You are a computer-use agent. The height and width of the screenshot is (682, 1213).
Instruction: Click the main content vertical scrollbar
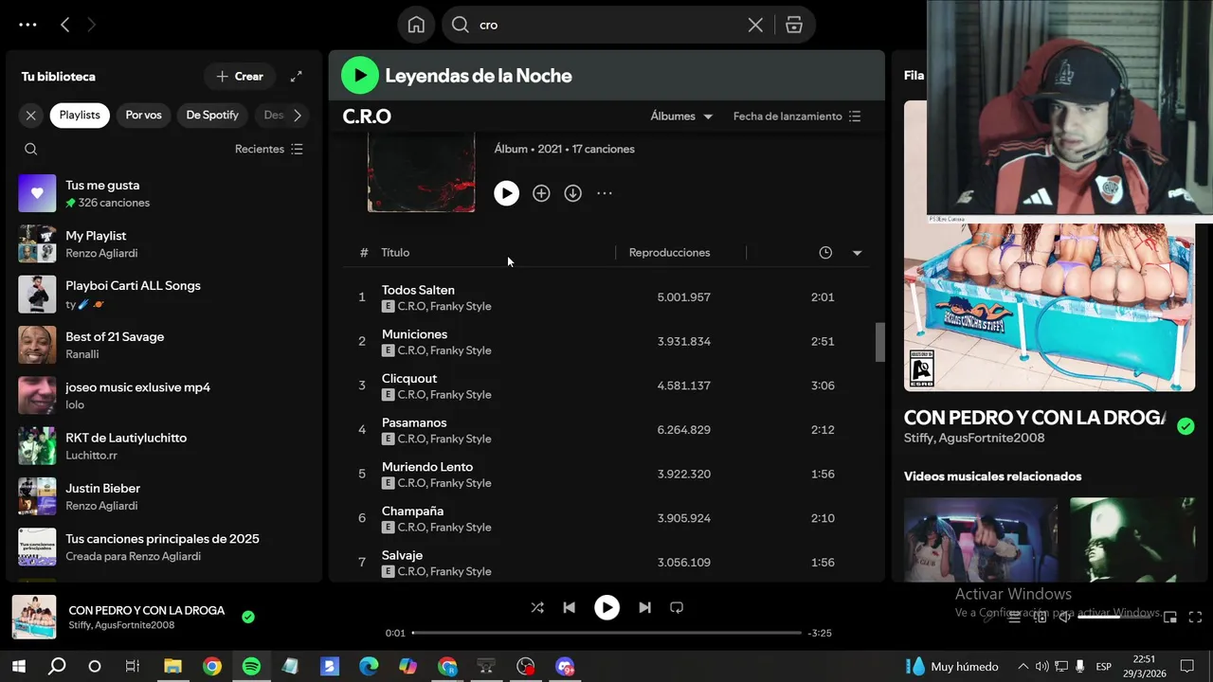pyautogui.click(x=879, y=341)
